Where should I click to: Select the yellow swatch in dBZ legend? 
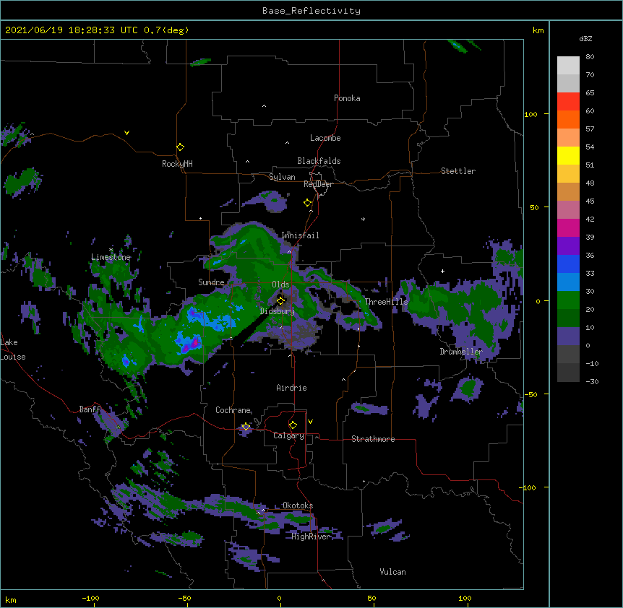tap(568, 155)
